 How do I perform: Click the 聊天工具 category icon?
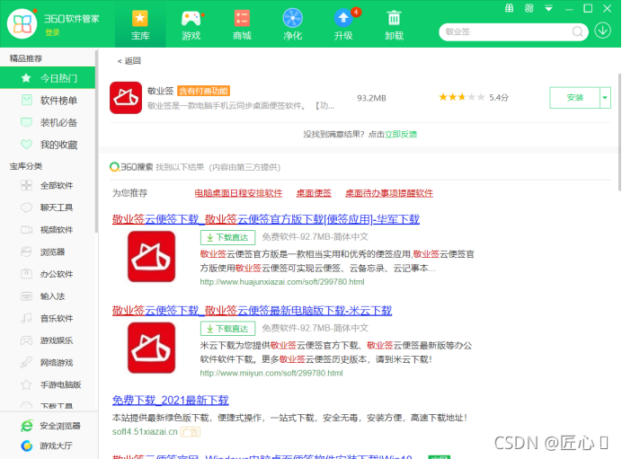click(x=26, y=207)
